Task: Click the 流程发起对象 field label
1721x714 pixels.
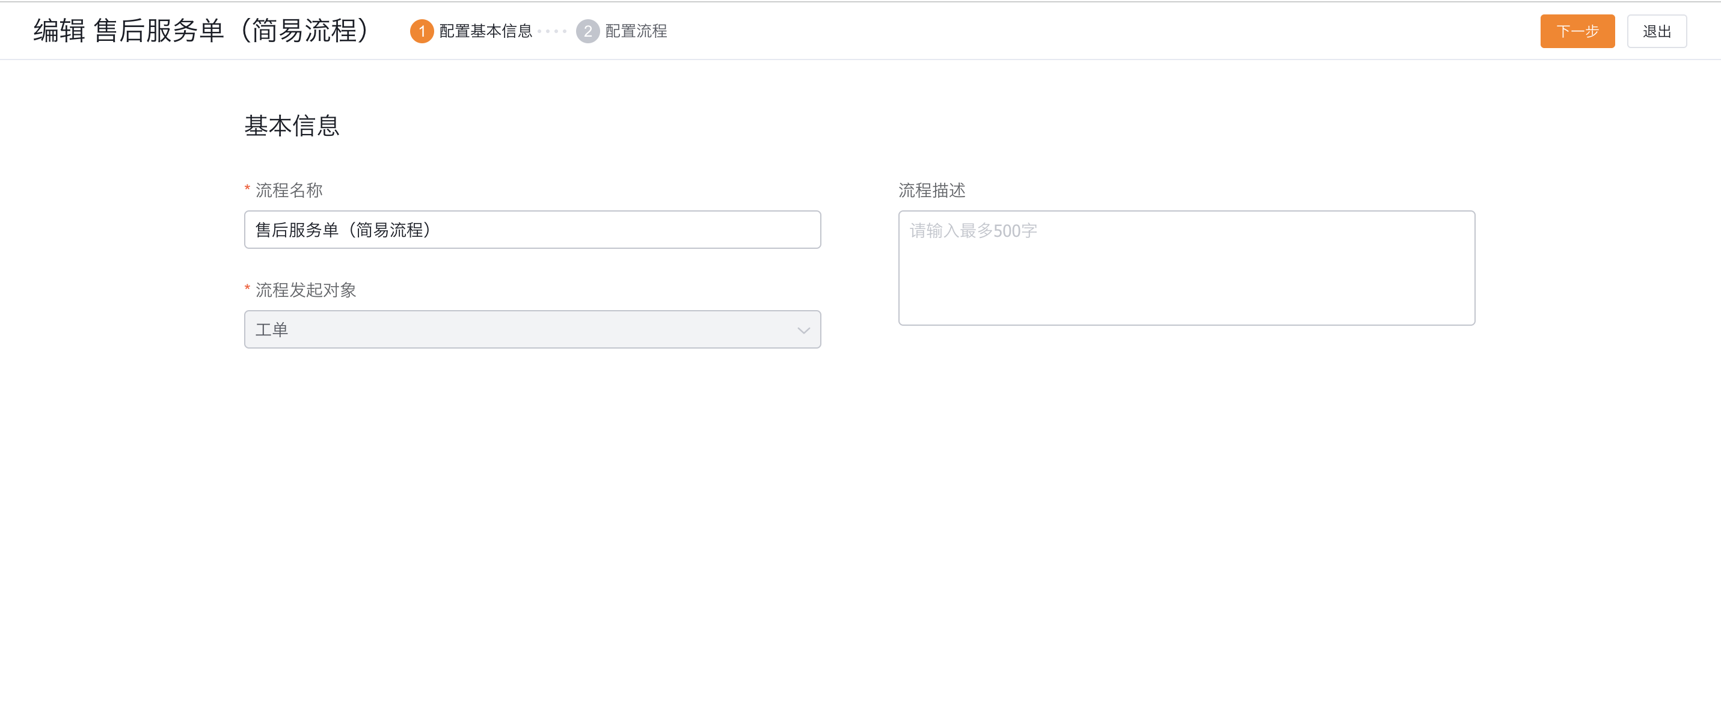Action: point(305,290)
